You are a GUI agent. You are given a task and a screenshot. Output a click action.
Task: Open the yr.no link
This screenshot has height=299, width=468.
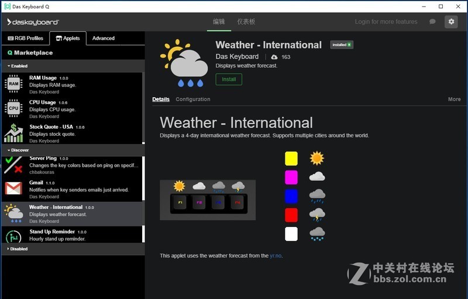(276, 256)
